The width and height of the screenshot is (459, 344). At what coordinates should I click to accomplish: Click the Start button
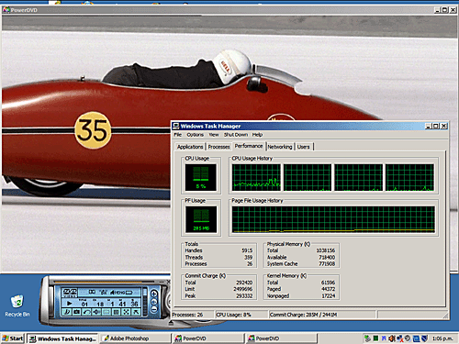click(x=13, y=338)
